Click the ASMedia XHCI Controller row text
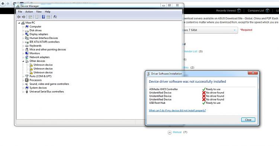The width and height of the screenshot is (279, 146). point(164,89)
